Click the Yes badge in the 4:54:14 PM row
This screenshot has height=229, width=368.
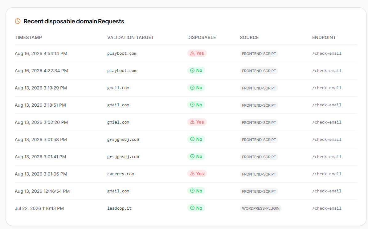197,53
